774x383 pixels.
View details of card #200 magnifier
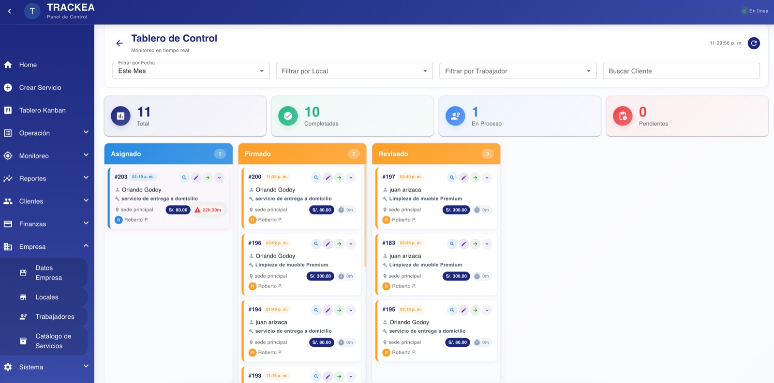tap(316, 178)
